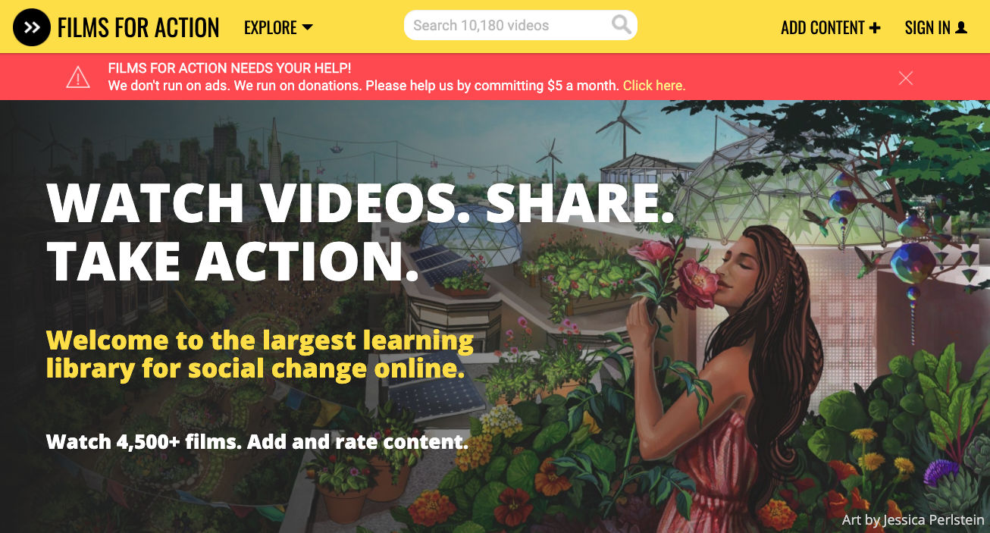Select the Sign In link
The height and width of the screenshot is (533, 990).
pos(936,28)
